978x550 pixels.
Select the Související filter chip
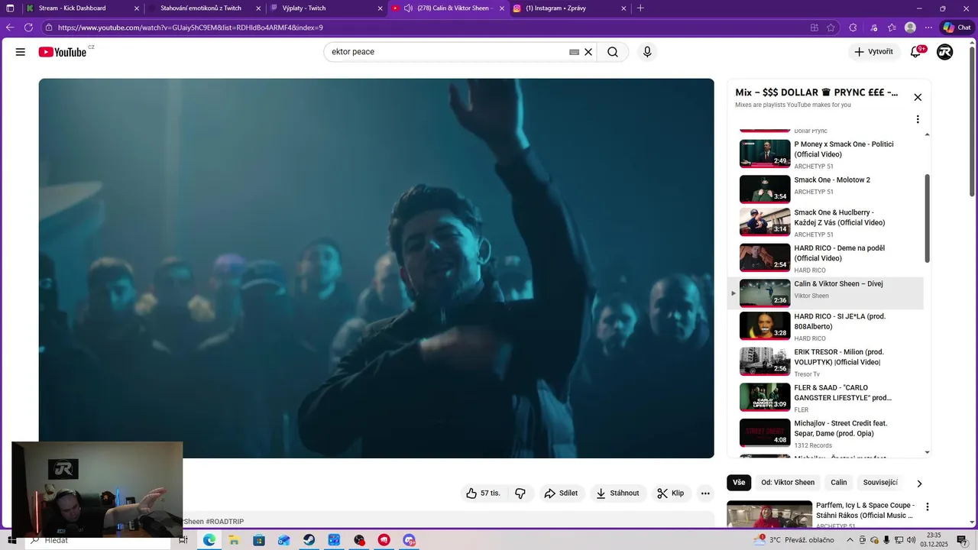(x=880, y=483)
